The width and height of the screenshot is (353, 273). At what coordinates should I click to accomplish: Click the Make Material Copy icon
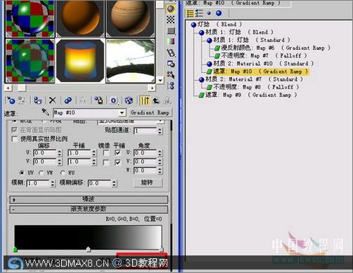coord(68,100)
